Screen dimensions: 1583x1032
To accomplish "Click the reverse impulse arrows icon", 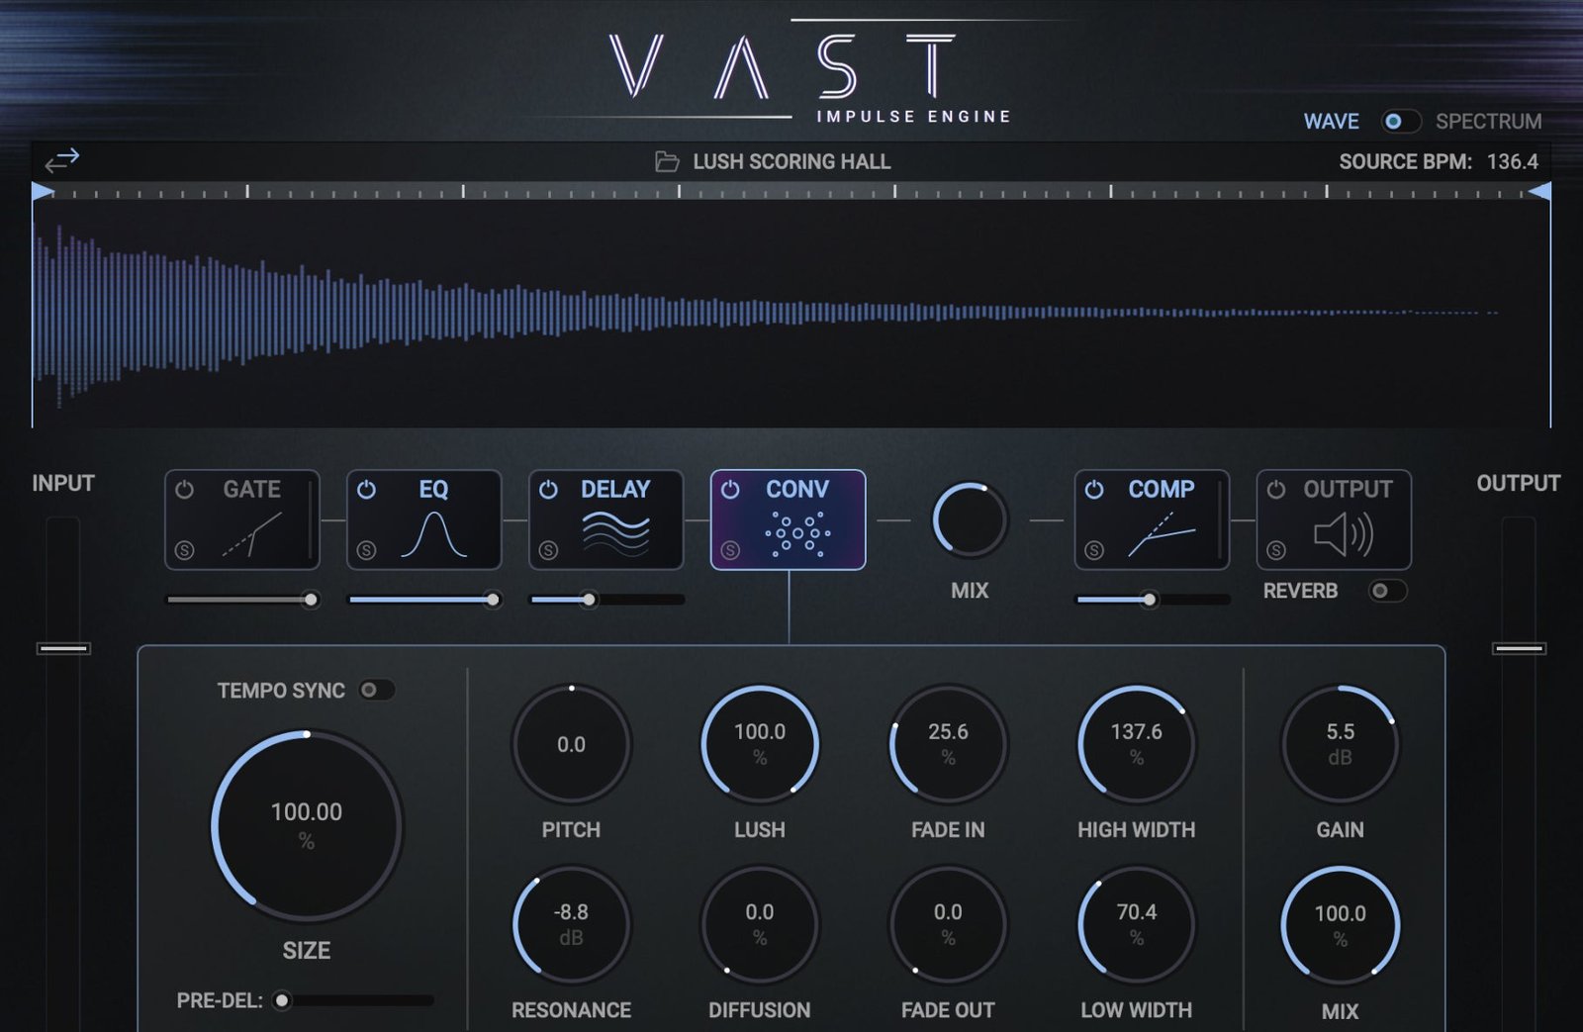I will click(62, 159).
